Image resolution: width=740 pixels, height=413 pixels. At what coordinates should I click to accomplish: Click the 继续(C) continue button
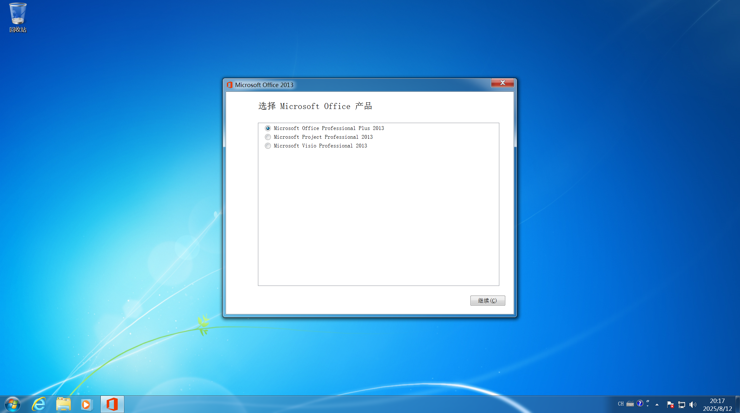[x=487, y=301]
